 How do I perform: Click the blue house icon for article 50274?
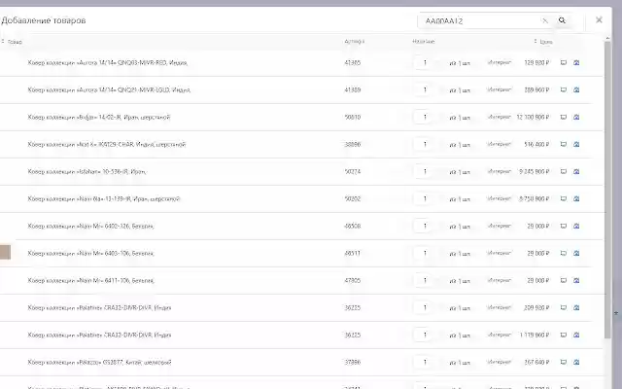click(576, 171)
